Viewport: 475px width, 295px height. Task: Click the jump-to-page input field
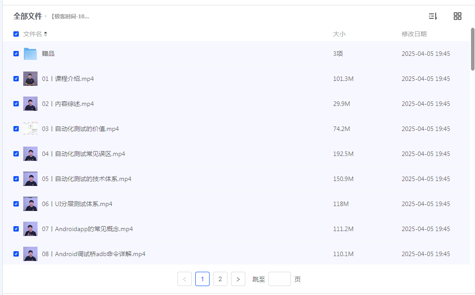click(x=279, y=279)
